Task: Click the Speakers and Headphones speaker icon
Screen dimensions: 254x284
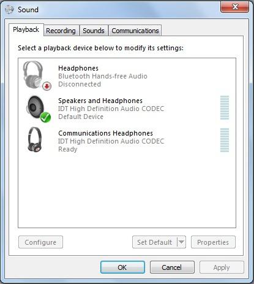Action: (38, 109)
